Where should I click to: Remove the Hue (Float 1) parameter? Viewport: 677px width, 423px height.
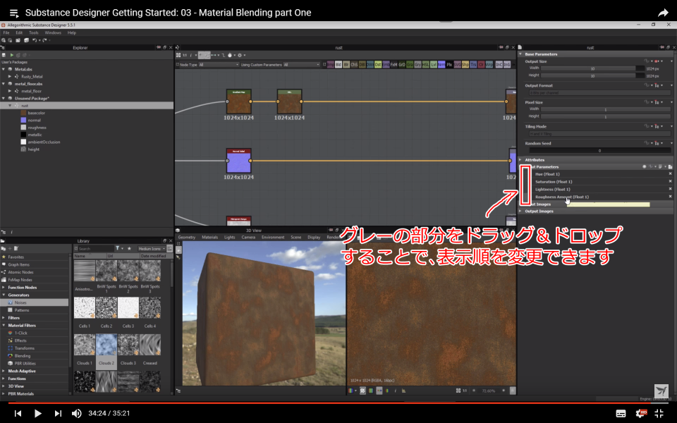pos(670,174)
